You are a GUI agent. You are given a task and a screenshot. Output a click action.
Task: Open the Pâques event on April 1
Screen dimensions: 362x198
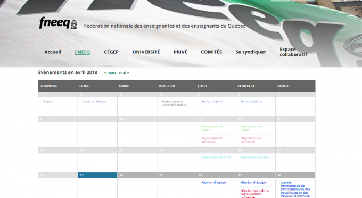click(x=48, y=101)
